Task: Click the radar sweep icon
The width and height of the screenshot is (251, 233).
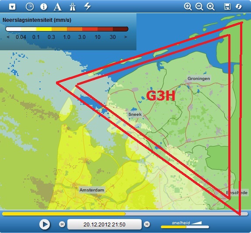Action: 30,7
